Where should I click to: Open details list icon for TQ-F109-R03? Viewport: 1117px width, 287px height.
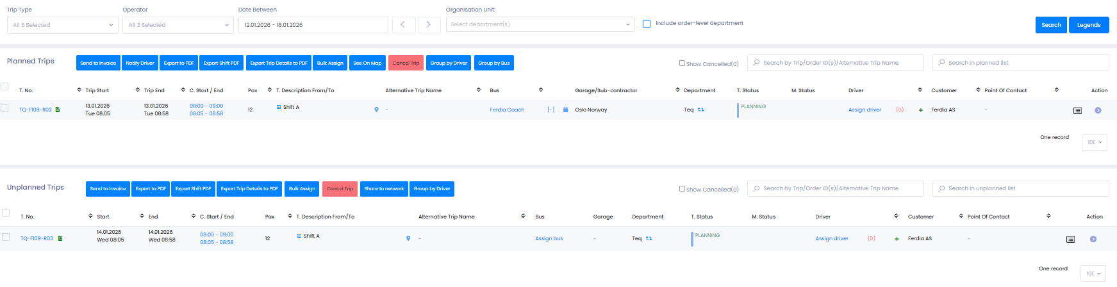tap(1070, 239)
